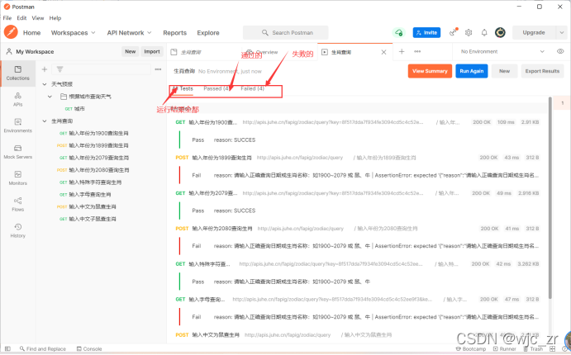Click the New button beside Run Again

tap(504, 71)
